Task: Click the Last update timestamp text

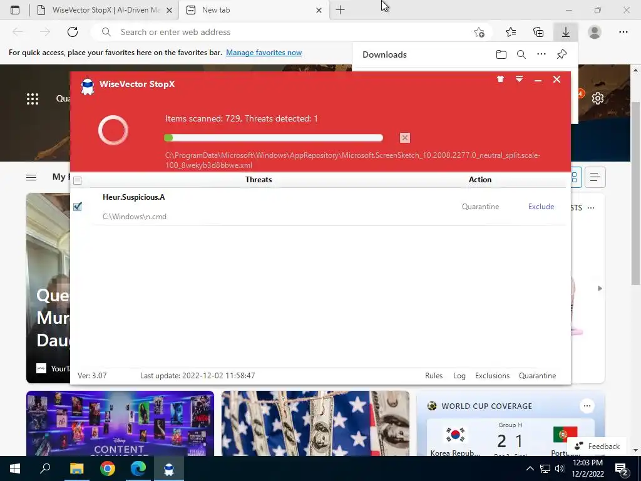Action: (x=197, y=376)
